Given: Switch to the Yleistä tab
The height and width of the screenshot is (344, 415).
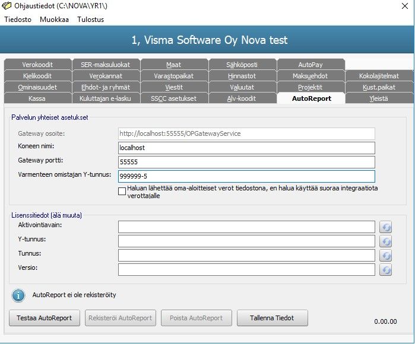Looking at the screenshot, I should 378,98.
